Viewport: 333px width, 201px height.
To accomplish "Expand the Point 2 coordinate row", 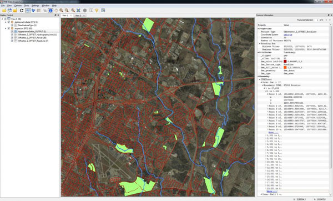I will 268,106.
